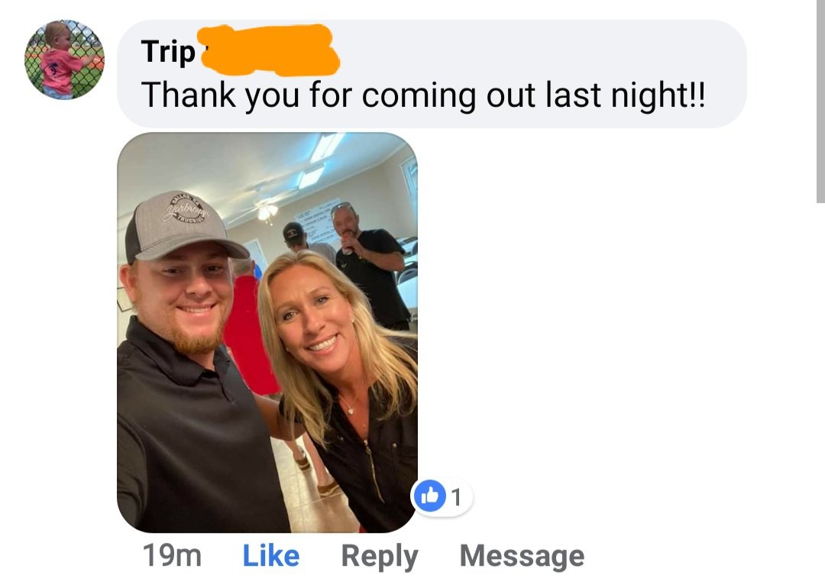The height and width of the screenshot is (588, 825).
Task: Message the commenter
Action: coord(522,555)
